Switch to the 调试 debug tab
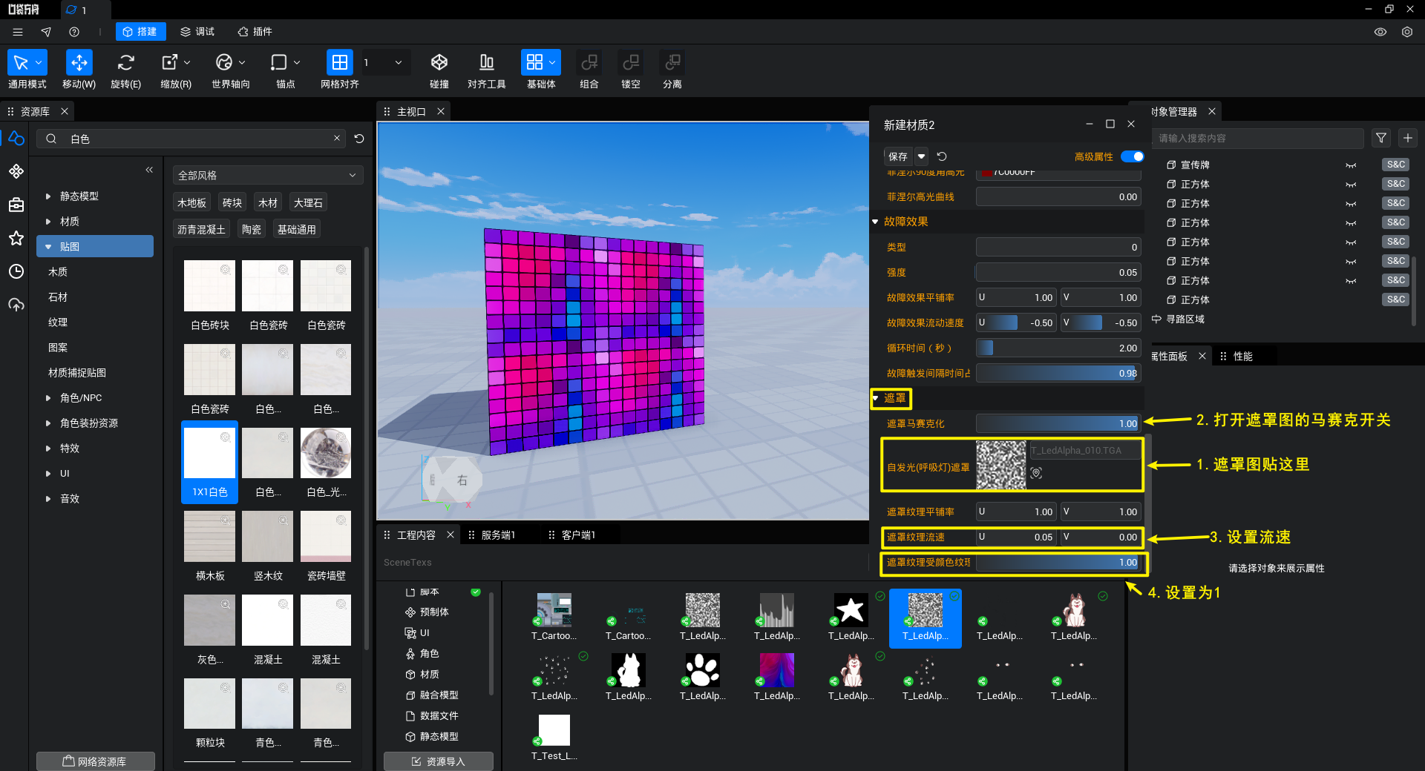1425x771 pixels. coord(198,32)
